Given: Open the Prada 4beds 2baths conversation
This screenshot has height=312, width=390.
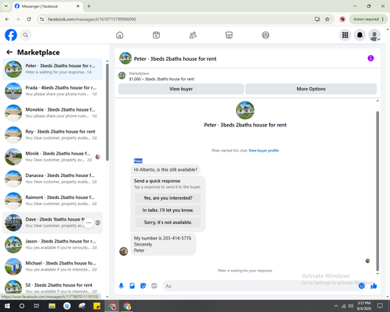Looking at the screenshot, I should (52, 90).
